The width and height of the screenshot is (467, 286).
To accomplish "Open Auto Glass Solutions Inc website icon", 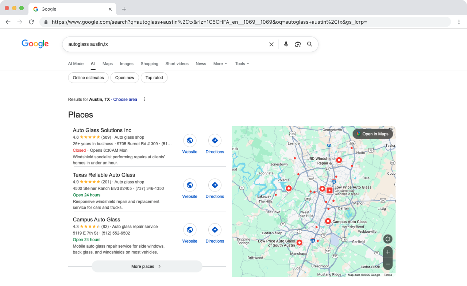I will click(x=190, y=140).
